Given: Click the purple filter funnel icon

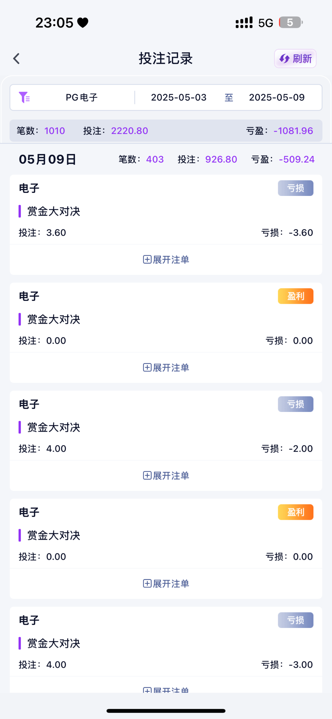Looking at the screenshot, I should pos(24,97).
